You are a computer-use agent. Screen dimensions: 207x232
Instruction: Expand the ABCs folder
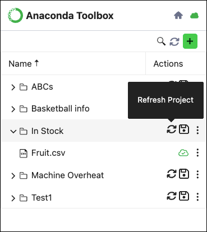pos(13,87)
